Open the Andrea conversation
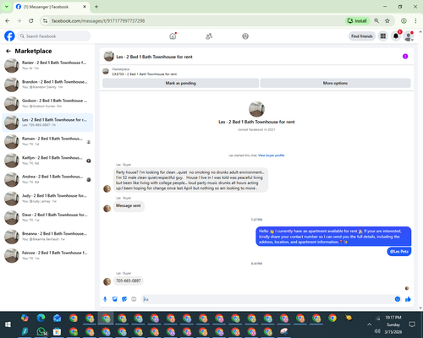The height and width of the screenshot is (338, 423). (47, 179)
